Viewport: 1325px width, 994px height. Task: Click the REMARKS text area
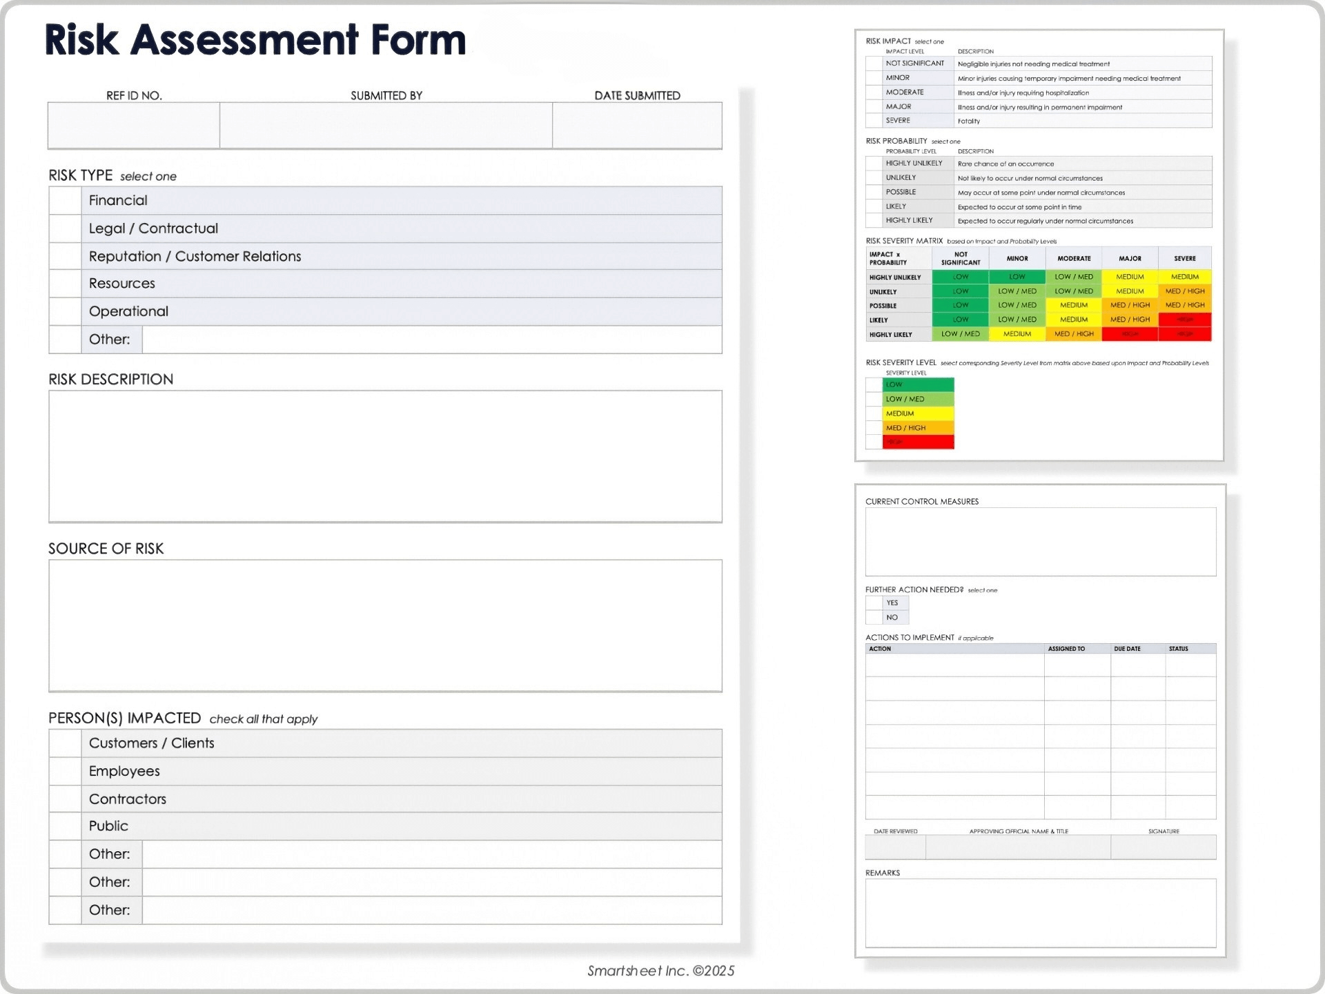(x=1040, y=913)
